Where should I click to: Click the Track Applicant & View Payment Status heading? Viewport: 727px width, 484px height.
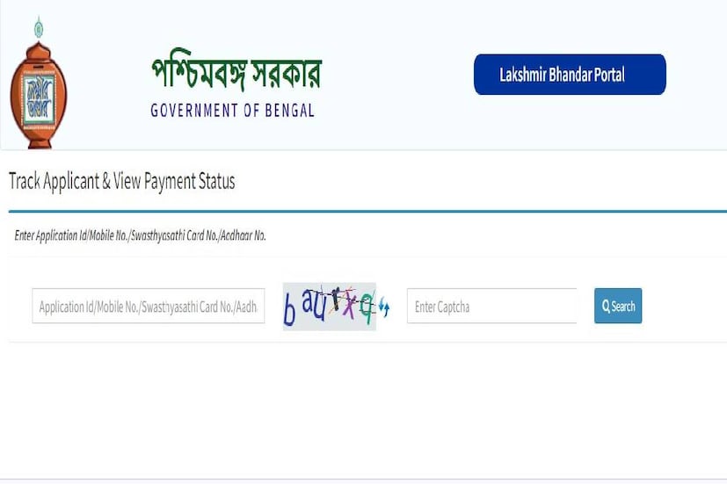[122, 181]
